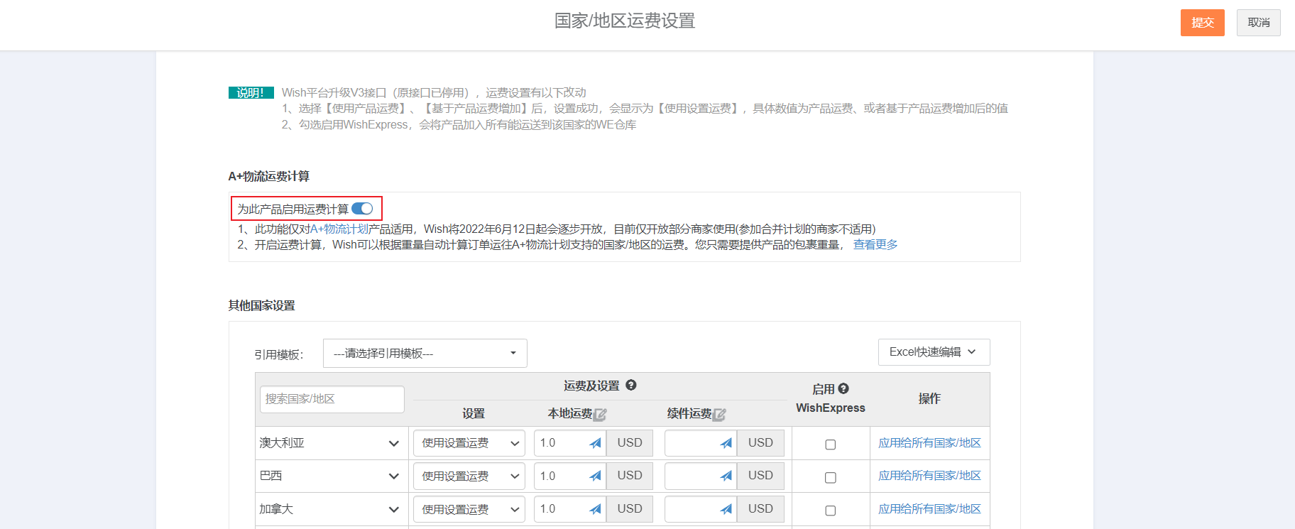This screenshot has height=529, width=1295.
Task: Open the 使用设置运费 dropdown for 澳大利亚
Action: coord(469,443)
